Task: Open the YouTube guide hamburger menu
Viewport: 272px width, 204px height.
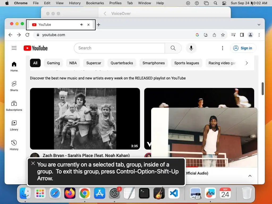Action: point(14,48)
